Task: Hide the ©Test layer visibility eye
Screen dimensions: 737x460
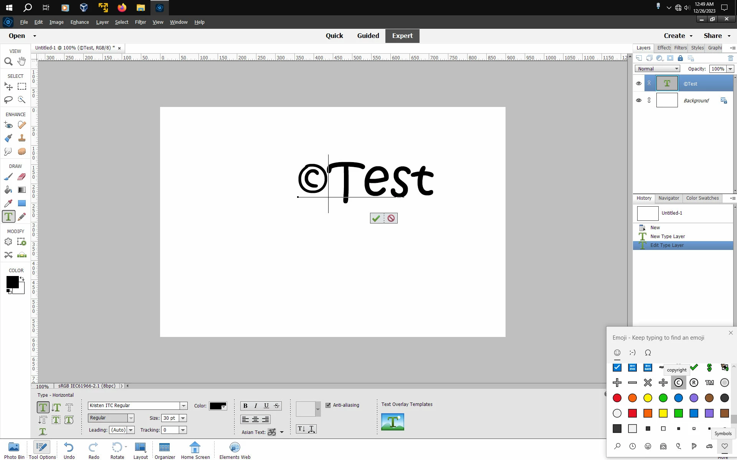Action: (639, 84)
